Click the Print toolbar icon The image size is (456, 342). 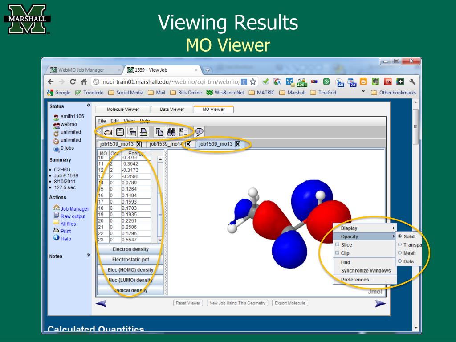[144, 132]
